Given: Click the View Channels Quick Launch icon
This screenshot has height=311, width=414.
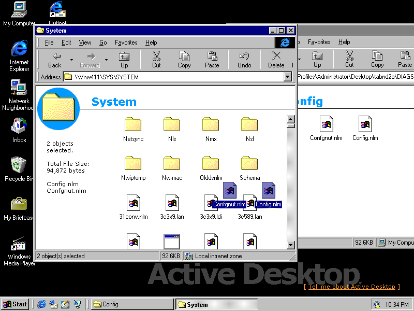Looking at the screenshot, I should [x=77, y=304].
